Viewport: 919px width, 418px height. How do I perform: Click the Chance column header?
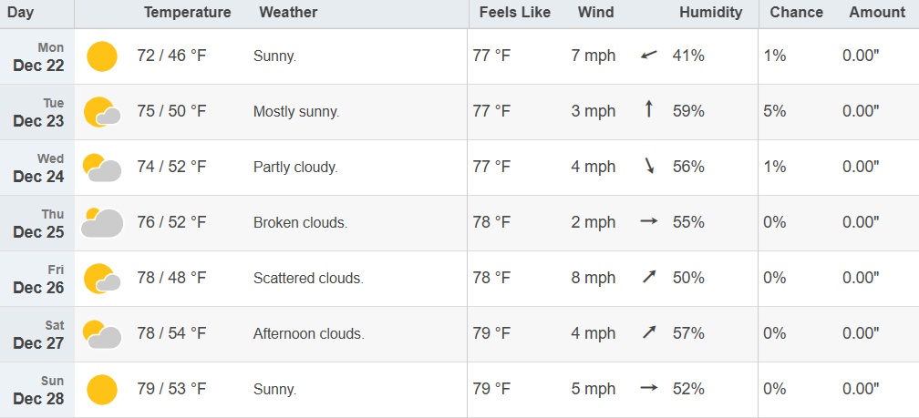click(796, 13)
